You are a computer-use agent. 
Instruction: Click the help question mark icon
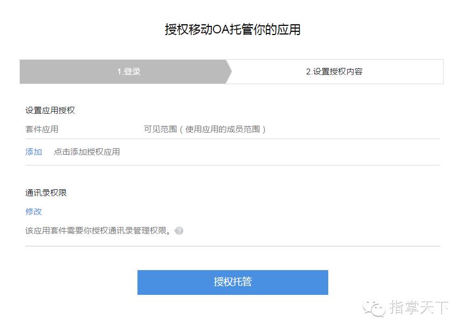(178, 231)
